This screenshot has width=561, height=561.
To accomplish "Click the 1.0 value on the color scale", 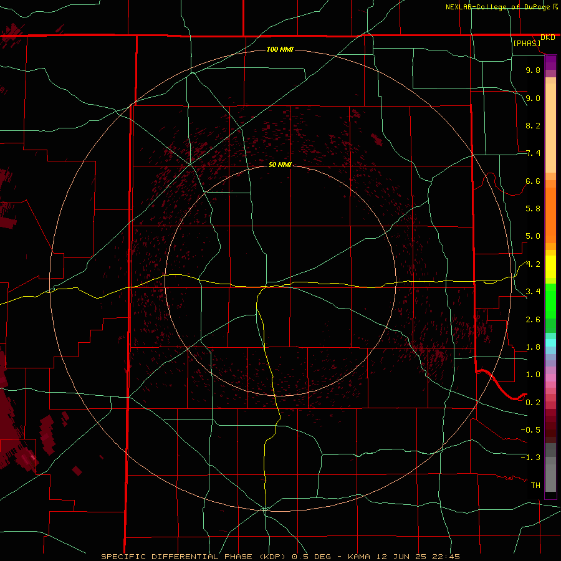I will [x=533, y=375].
